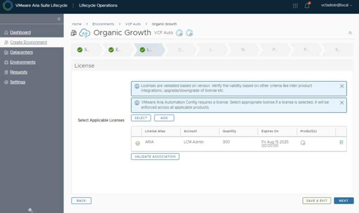Viewport: 359px width, 213px height.
Task: Open the vcfadmin@local user dropdown
Action: pos(337,6)
